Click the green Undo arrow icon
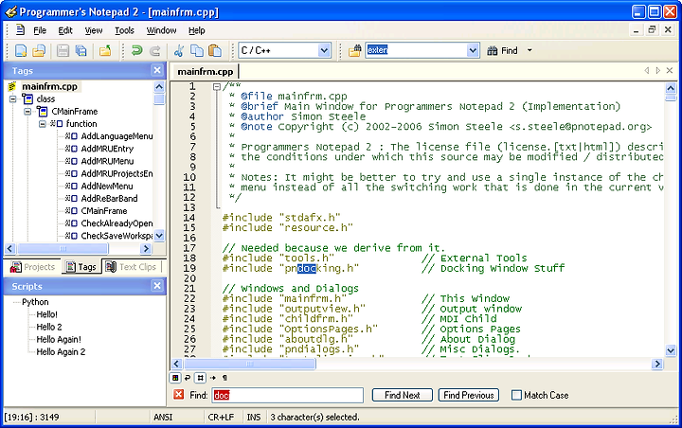 tap(136, 50)
